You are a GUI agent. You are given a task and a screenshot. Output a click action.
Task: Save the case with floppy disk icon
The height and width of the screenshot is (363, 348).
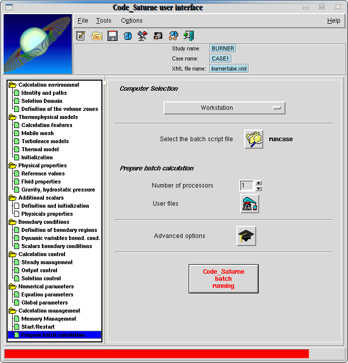coord(112,36)
